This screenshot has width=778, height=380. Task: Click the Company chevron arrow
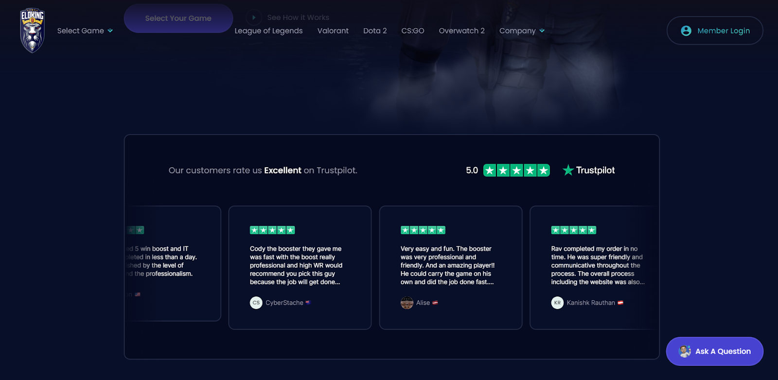(x=542, y=31)
